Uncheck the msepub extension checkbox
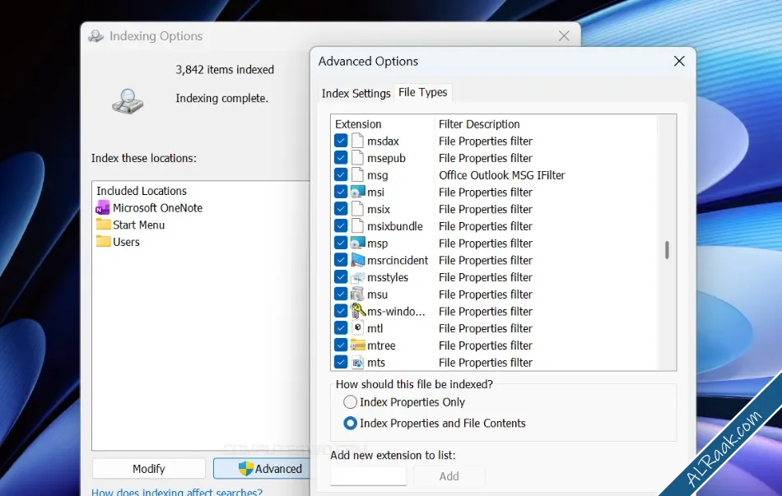Image resolution: width=782 pixels, height=496 pixels. [x=341, y=158]
